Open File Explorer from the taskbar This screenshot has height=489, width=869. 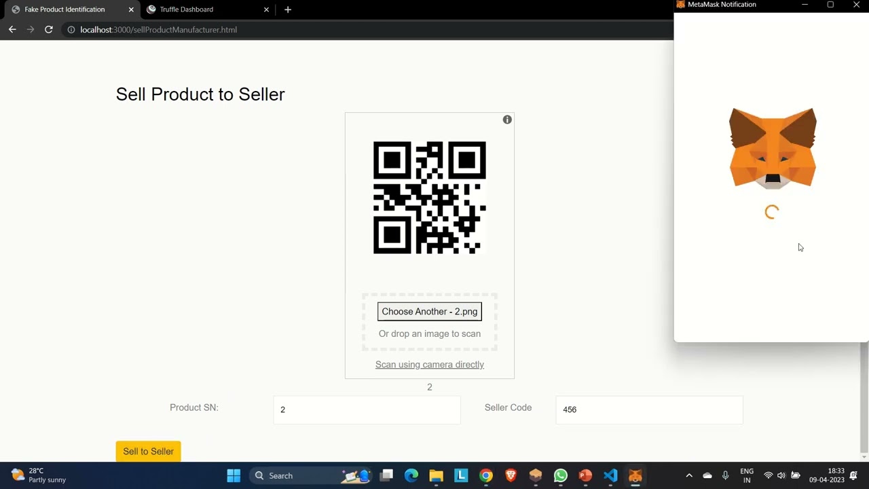pyautogui.click(x=436, y=475)
